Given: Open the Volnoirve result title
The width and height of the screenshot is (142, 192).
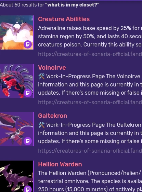Looking at the screenshot, I should tap(52, 68).
